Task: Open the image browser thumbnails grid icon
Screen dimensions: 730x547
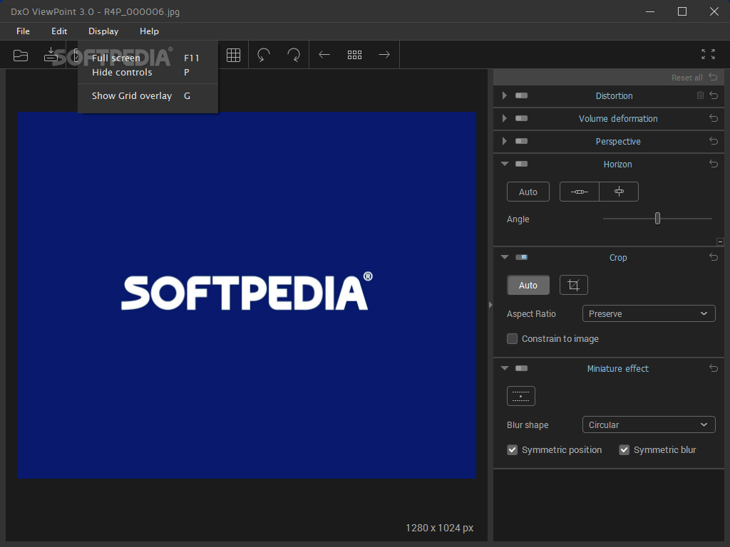Action: (354, 55)
